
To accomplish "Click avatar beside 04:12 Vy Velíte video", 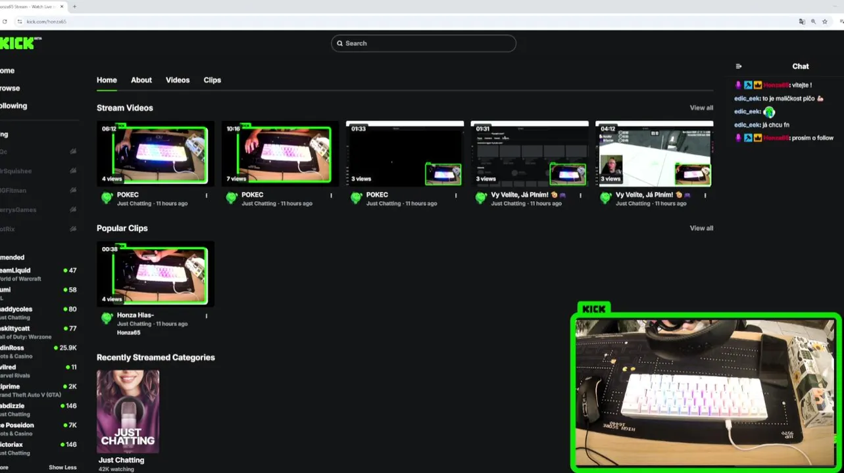I will tap(606, 198).
